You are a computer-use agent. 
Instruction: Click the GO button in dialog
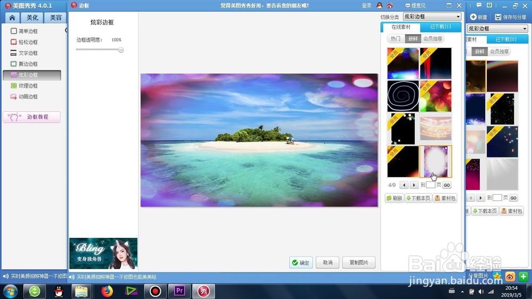[447, 185]
